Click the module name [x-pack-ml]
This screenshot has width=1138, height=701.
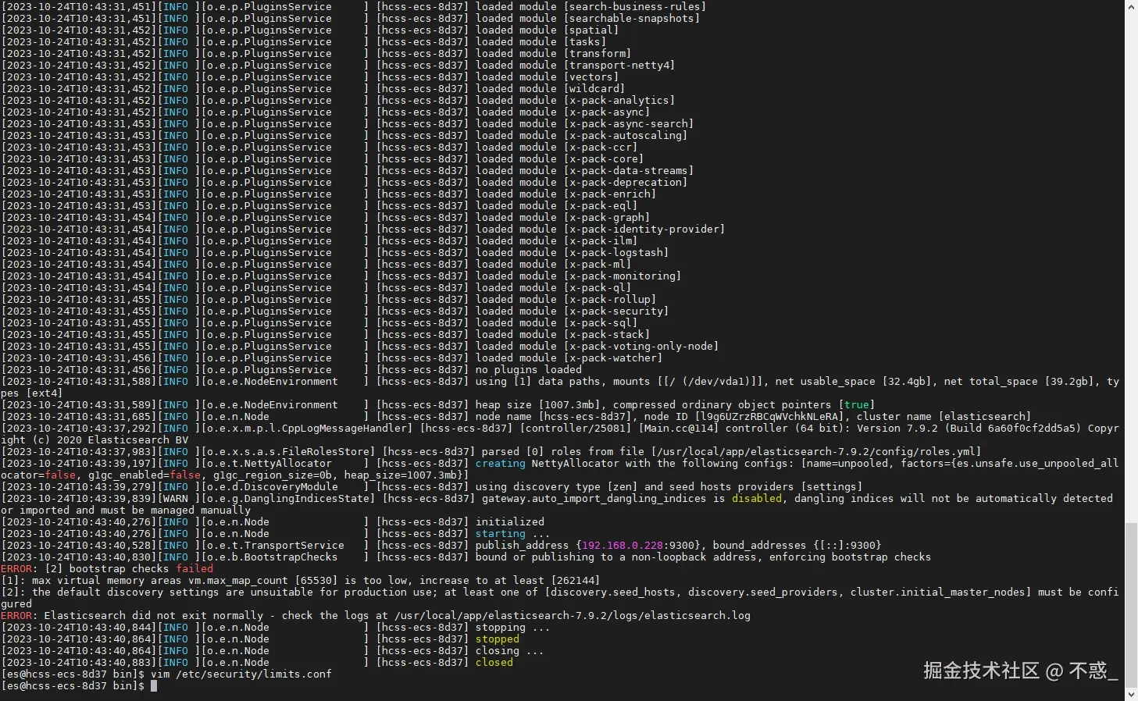[x=597, y=265]
